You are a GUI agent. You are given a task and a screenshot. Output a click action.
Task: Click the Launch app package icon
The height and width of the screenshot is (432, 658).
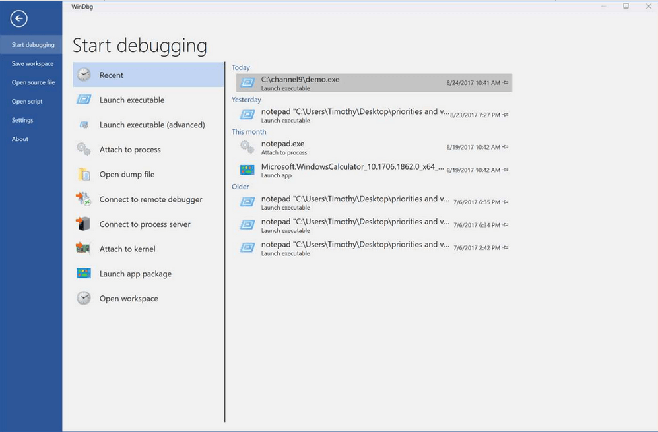point(84,274)
